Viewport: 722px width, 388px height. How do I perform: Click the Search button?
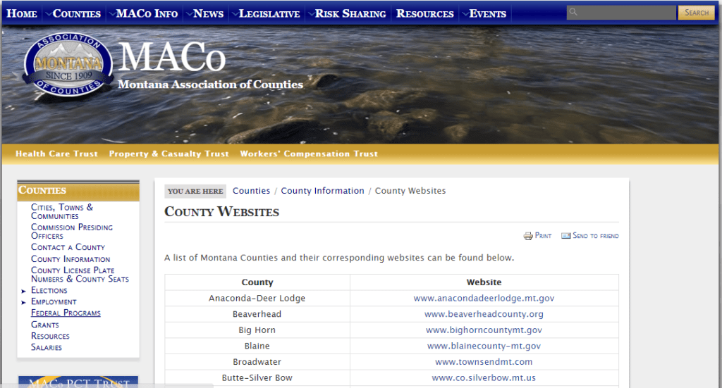pyautogui.click(x=696, y=13)
